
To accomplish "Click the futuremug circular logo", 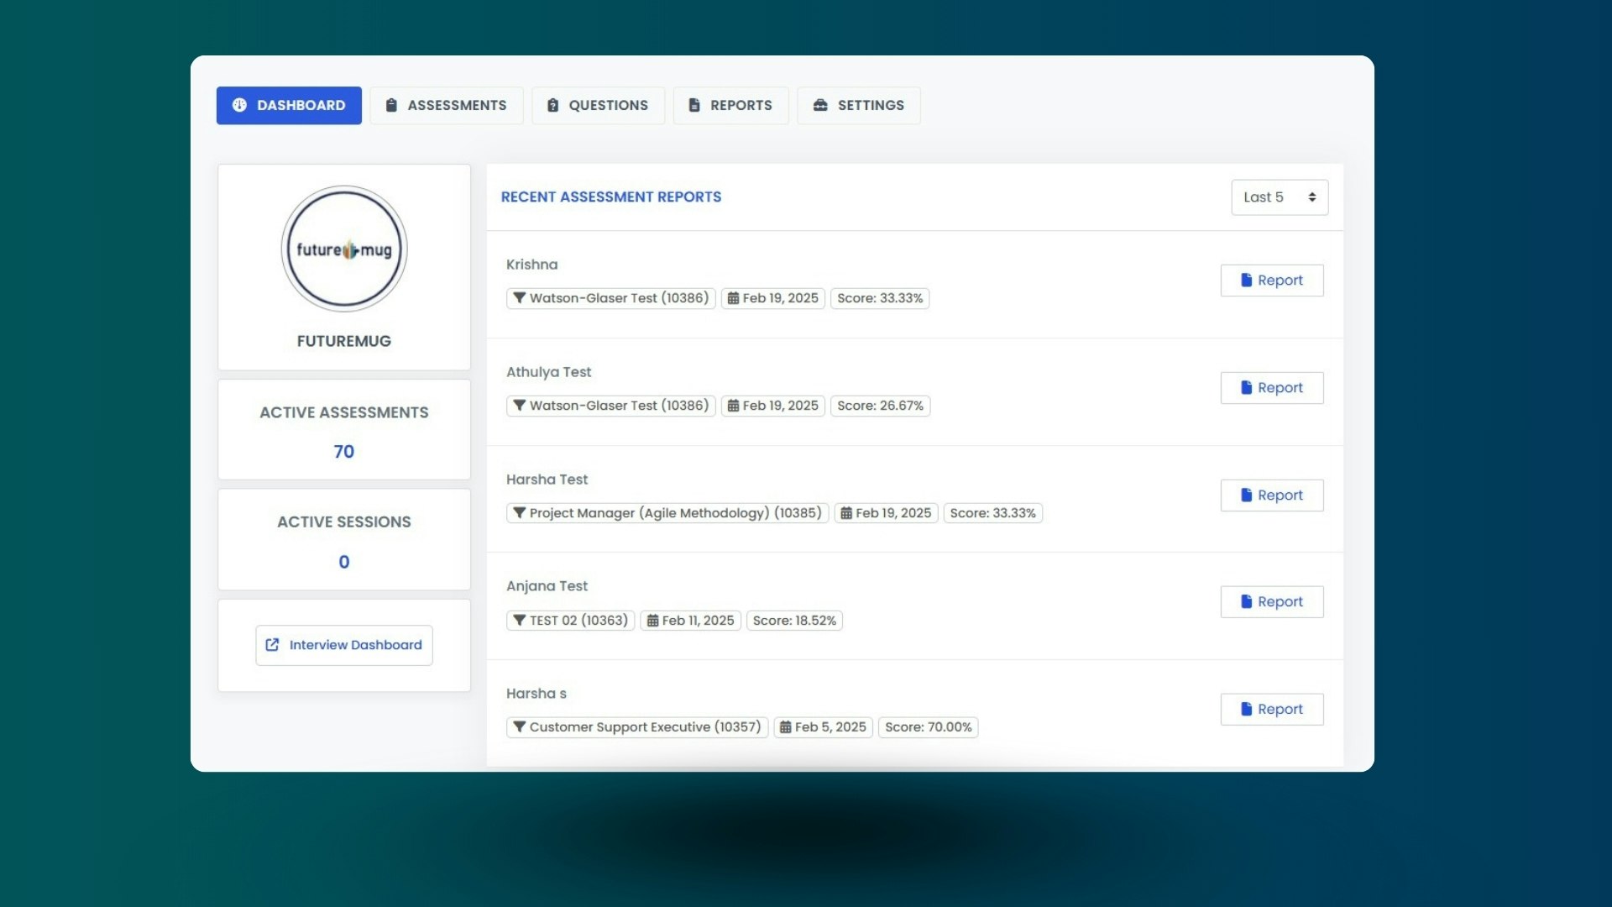I will 343,248.
